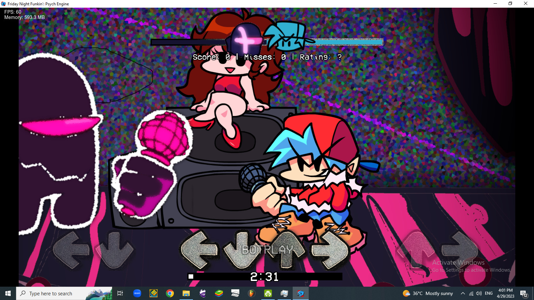This screenshot has width=534, height=300.
Task: Open the notification center icon
Action: coord(524,293)
